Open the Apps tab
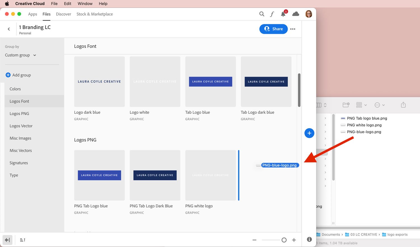This screenshot has width=420, height=247. click(x=32, y=14)
